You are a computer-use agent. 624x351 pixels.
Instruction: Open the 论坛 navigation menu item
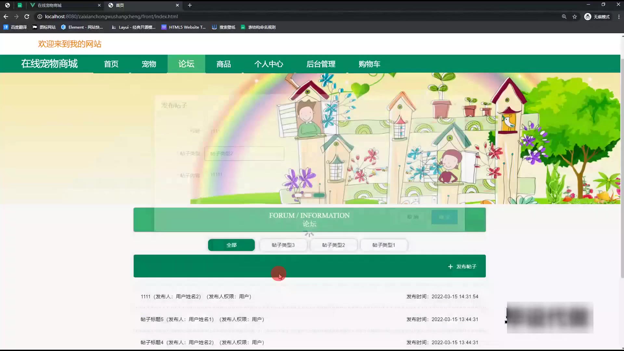(186, 64)
